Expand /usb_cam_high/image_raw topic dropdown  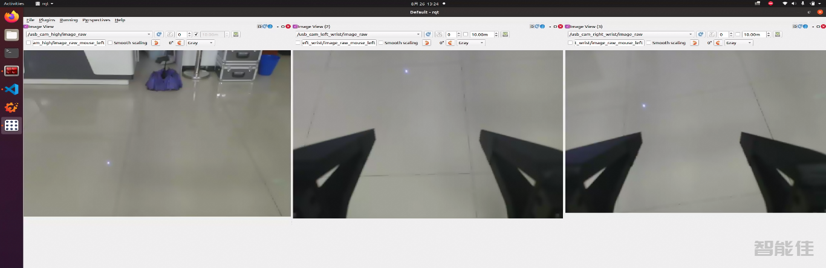pyautogui.click(x=149, y=34)
